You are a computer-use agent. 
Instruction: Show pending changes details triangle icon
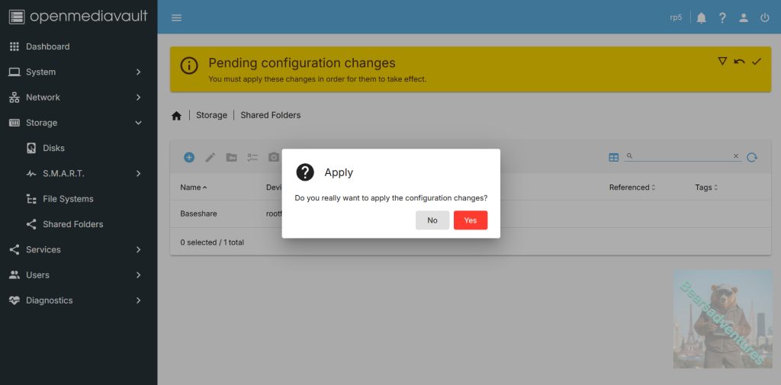(x=722, y=61)
